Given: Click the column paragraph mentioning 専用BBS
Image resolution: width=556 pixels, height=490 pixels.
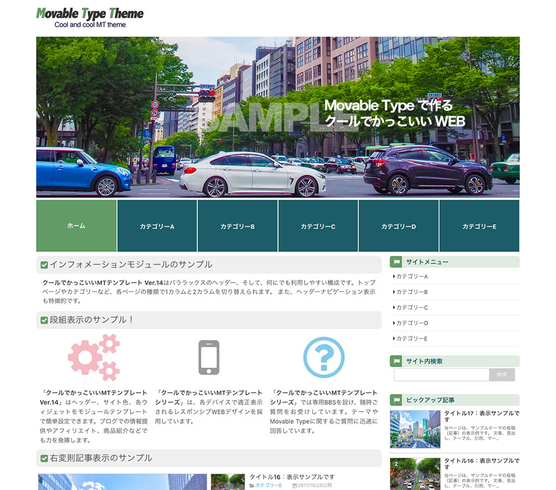Looking at the screenshot, I should [324, 412].
